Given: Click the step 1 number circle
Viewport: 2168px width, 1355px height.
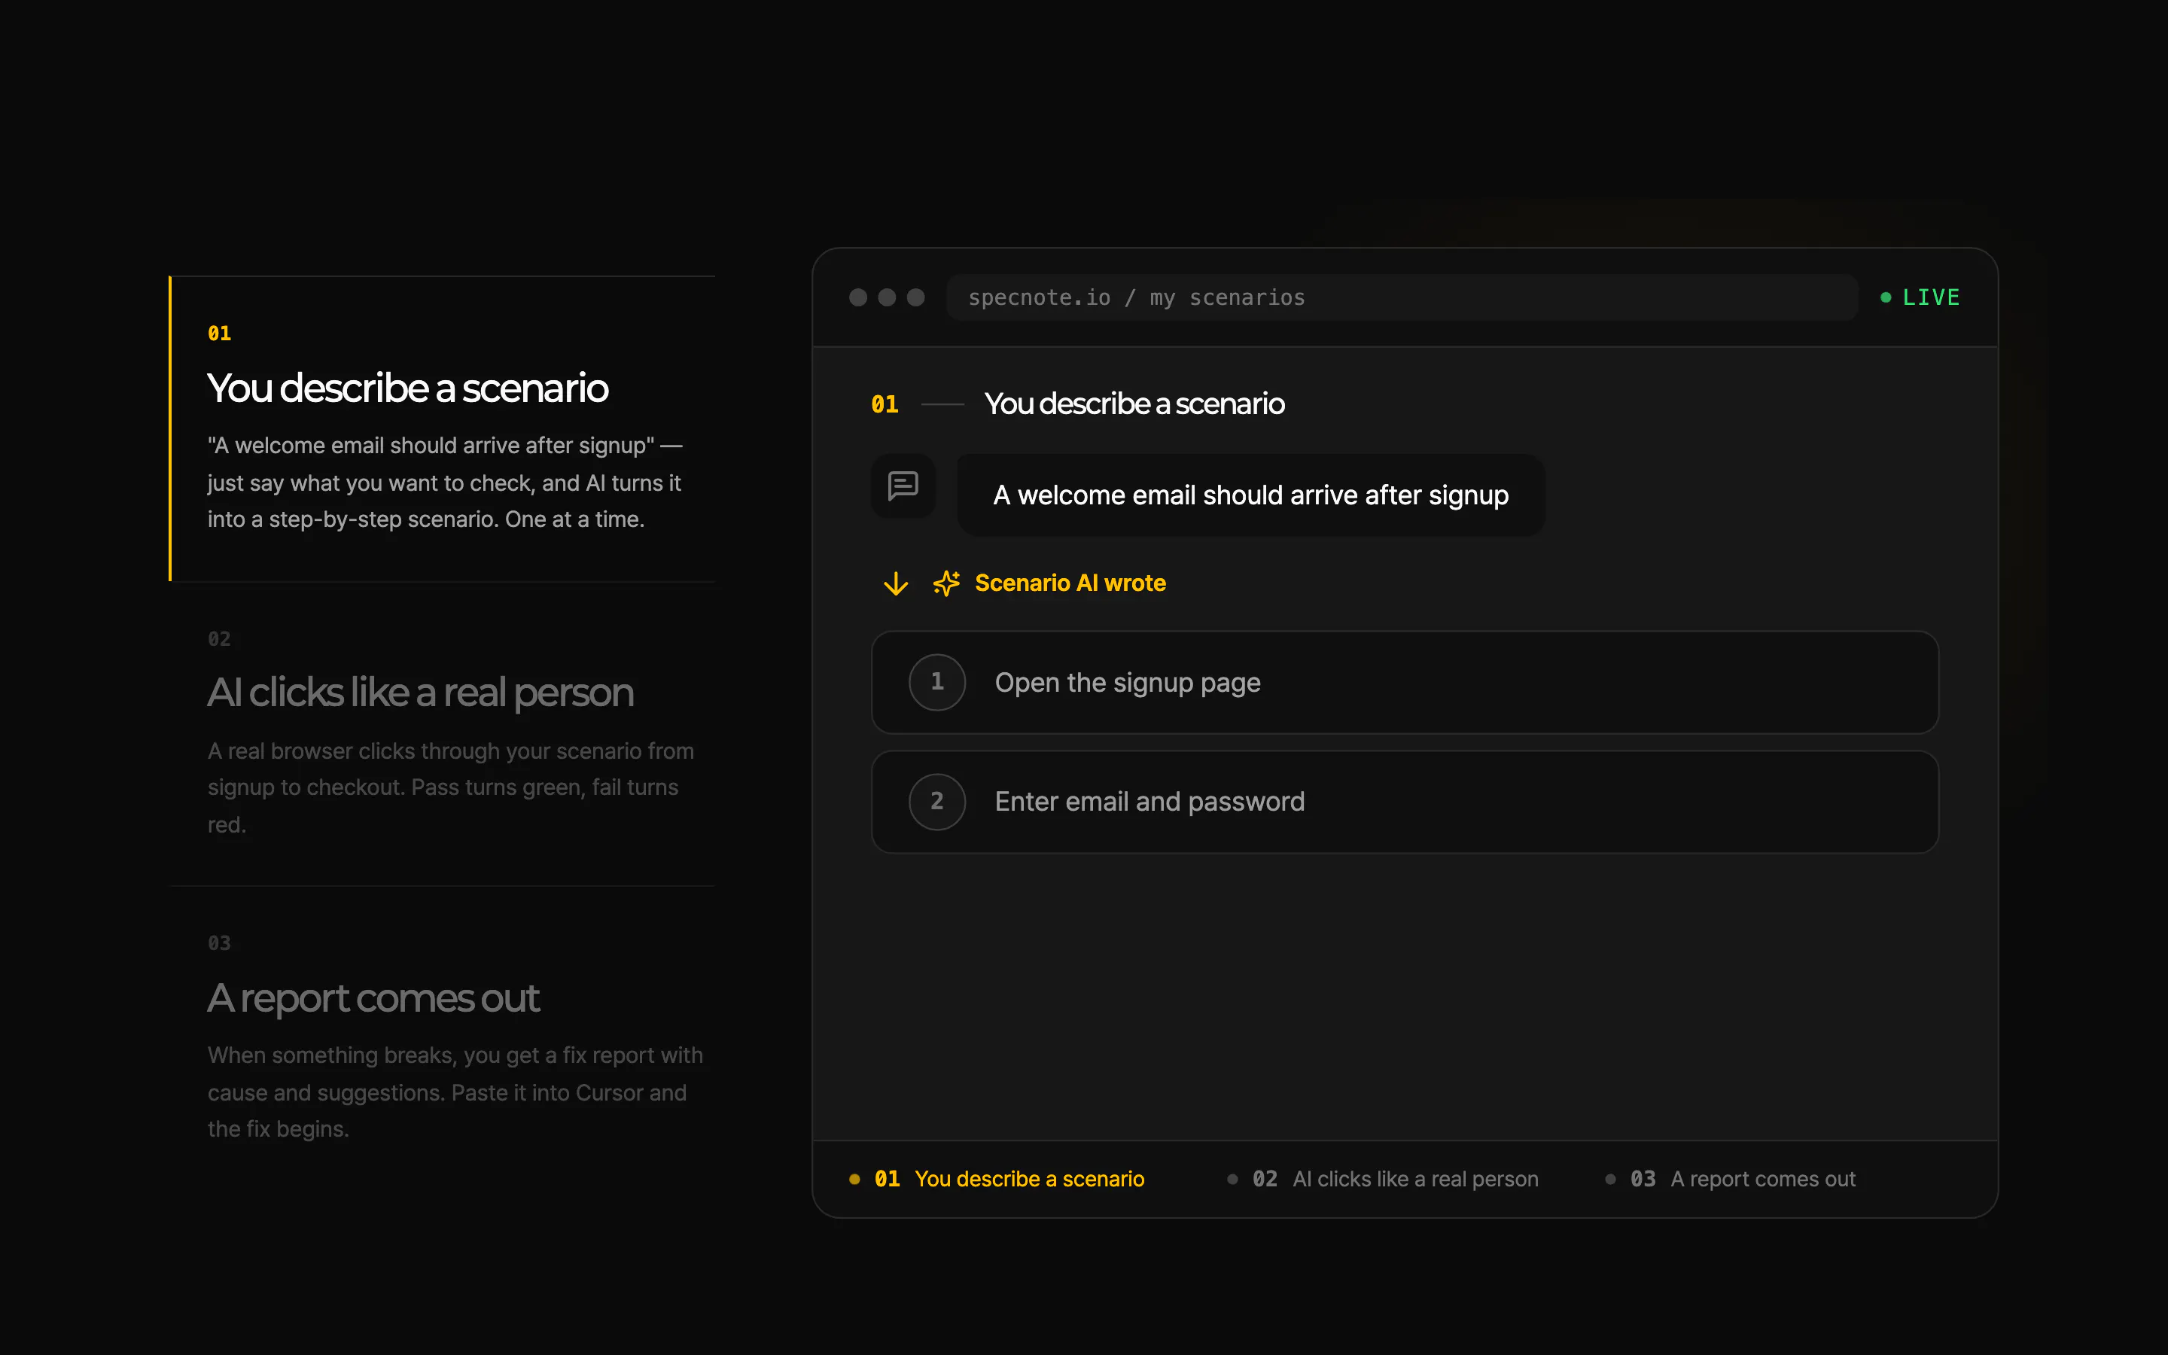Looking at the screenshot, I should click(937, 682).
